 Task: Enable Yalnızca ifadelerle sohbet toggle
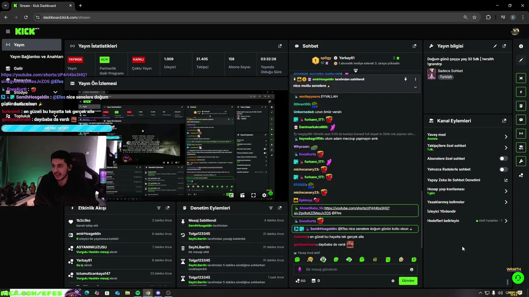coord(503,170)
